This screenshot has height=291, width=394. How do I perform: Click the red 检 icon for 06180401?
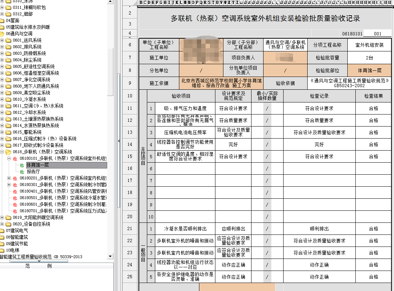coord(15,191)
